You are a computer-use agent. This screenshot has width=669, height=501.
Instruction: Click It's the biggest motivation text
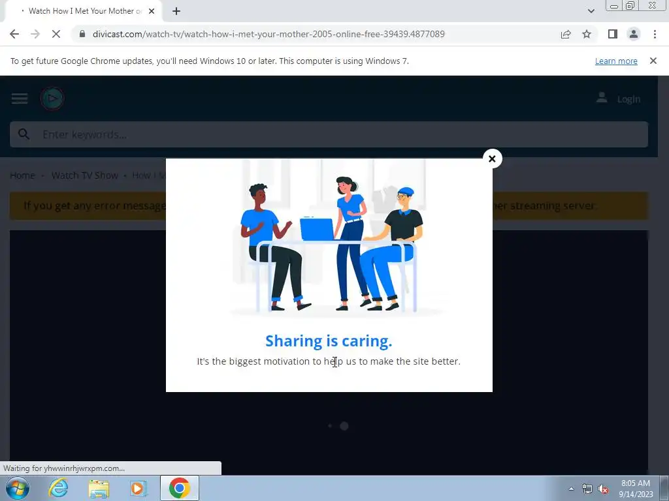329,361
